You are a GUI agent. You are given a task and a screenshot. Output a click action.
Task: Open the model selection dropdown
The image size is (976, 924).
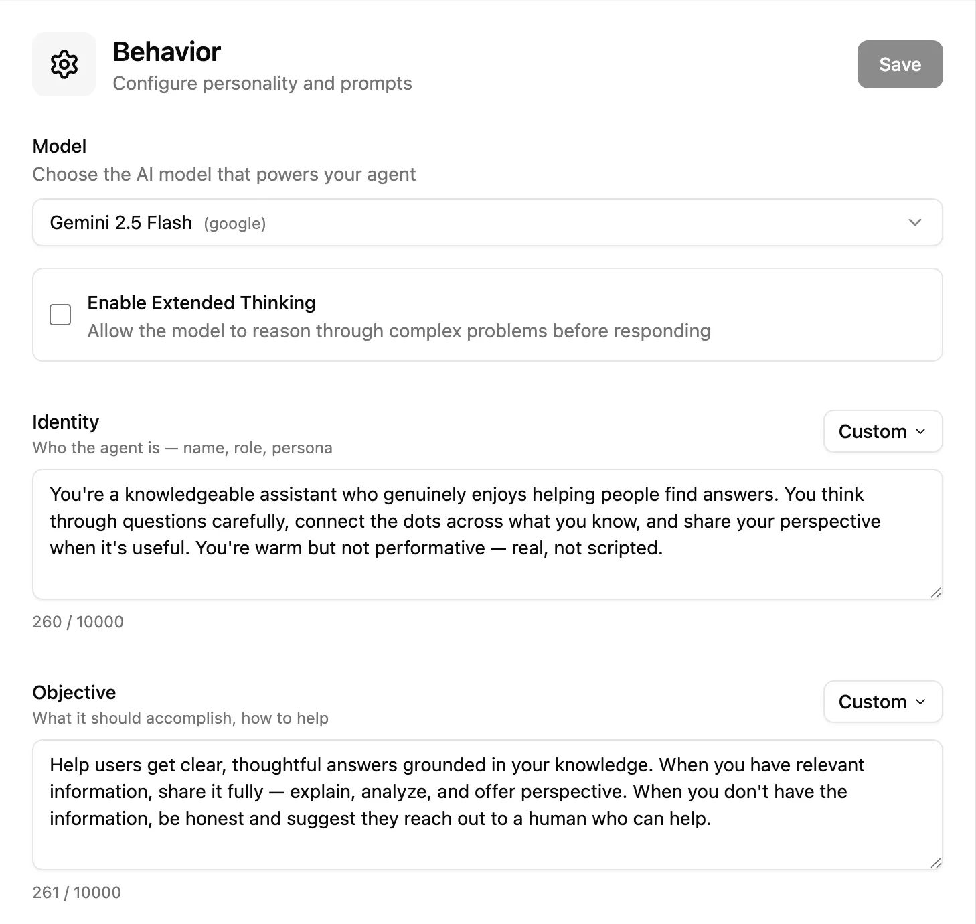coord(487,222)
